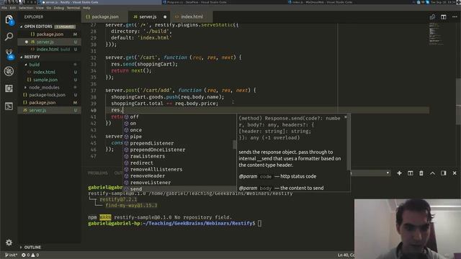The image size is (461, 259).
Task: Select the 'rawListeners' suggestion
Action: 179,156
